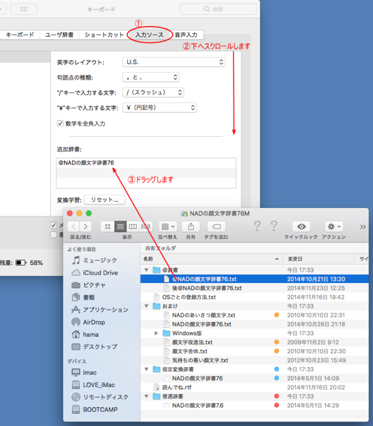Select NADの顔文字辞書76.txt under おまけ
This screenshot has height=426, width=373.
254,324
